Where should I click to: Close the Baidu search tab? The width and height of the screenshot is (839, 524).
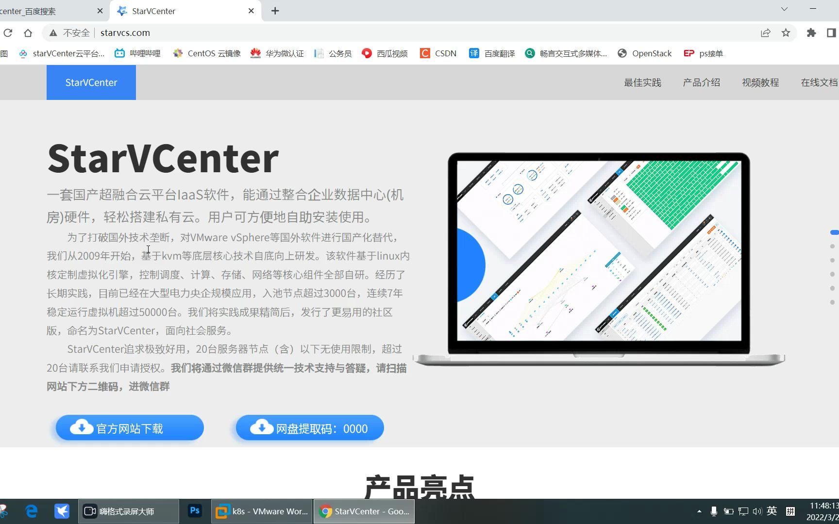tap(100, 11)
